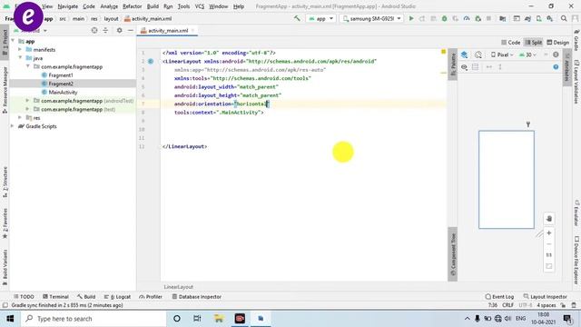Select Fragment1 class in project tree
The width and height of the screenshot is (581, 327).
[61, 74]
